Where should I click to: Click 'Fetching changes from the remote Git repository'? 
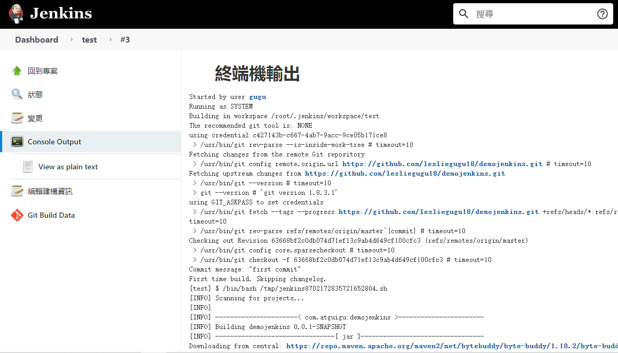tap(277, 154)
